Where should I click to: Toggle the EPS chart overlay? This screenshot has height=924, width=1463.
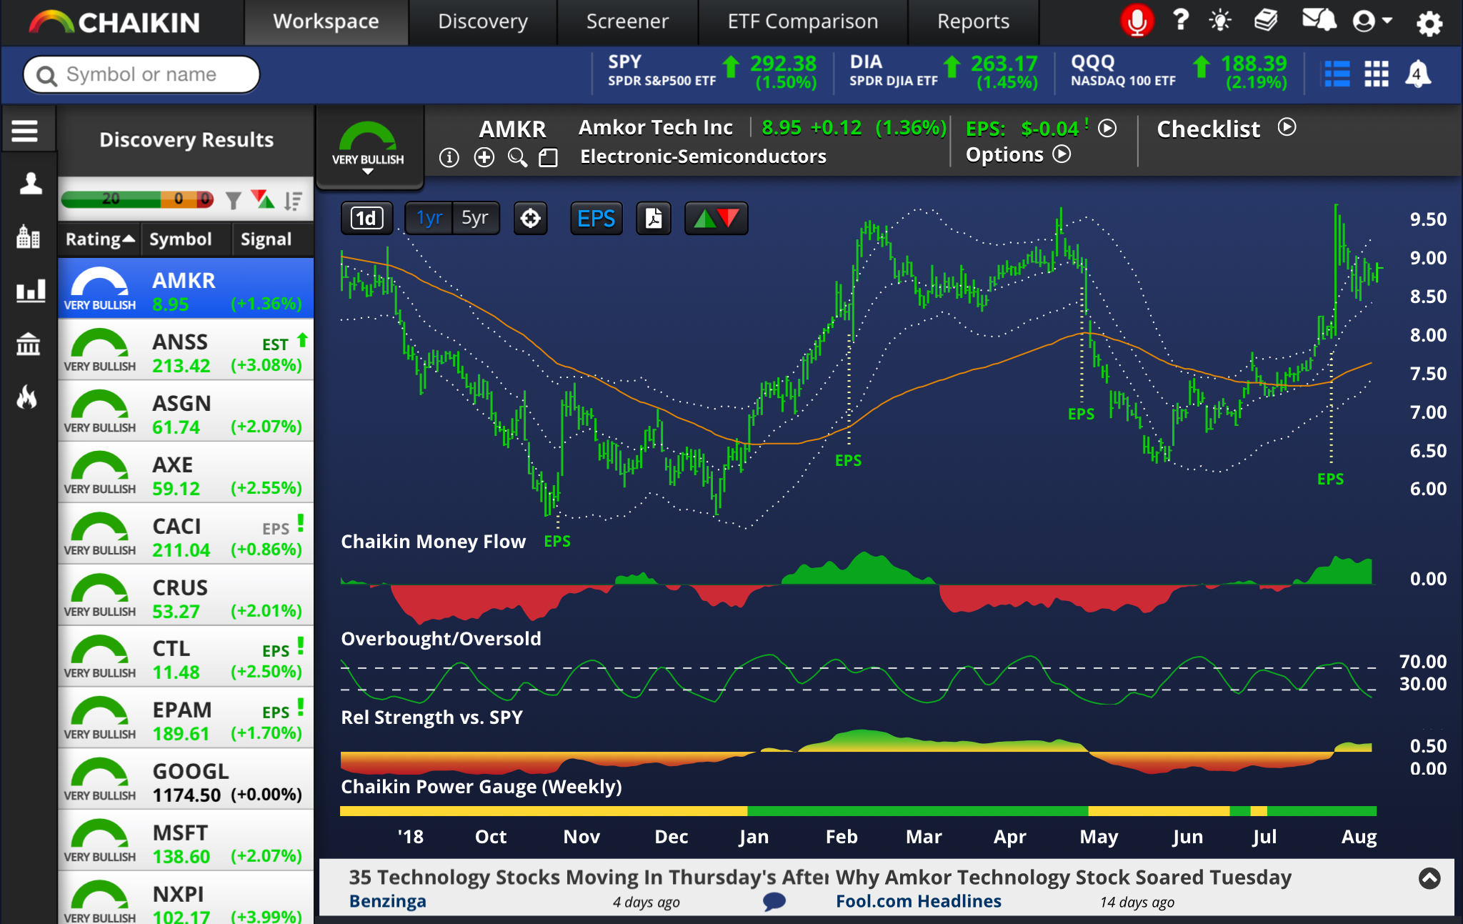pos(596,218)
